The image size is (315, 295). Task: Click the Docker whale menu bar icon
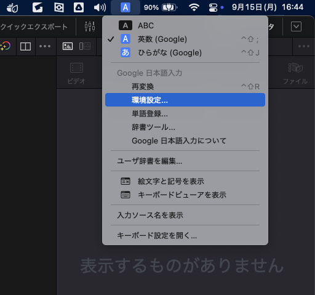12,8
